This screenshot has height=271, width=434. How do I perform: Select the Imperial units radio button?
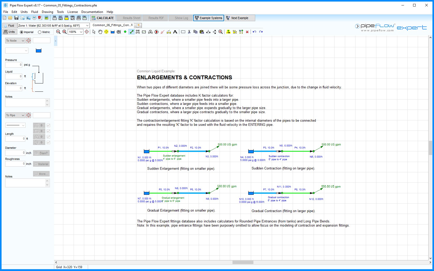tap(21, 32)
